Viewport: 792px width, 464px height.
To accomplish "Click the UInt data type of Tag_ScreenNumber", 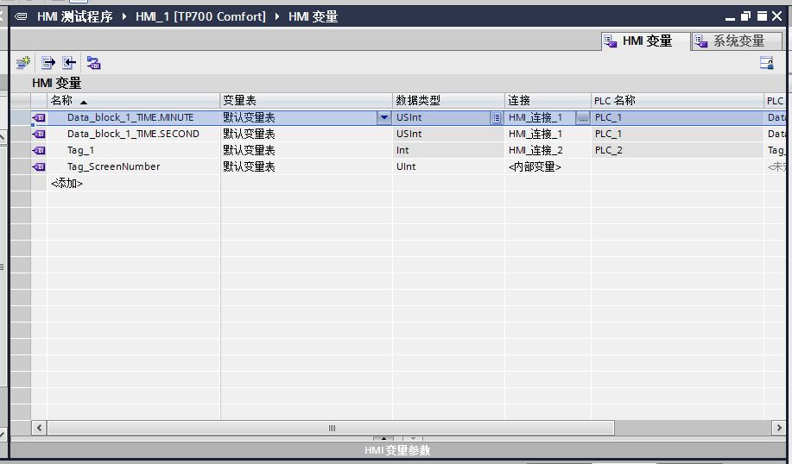I will 406,167.
